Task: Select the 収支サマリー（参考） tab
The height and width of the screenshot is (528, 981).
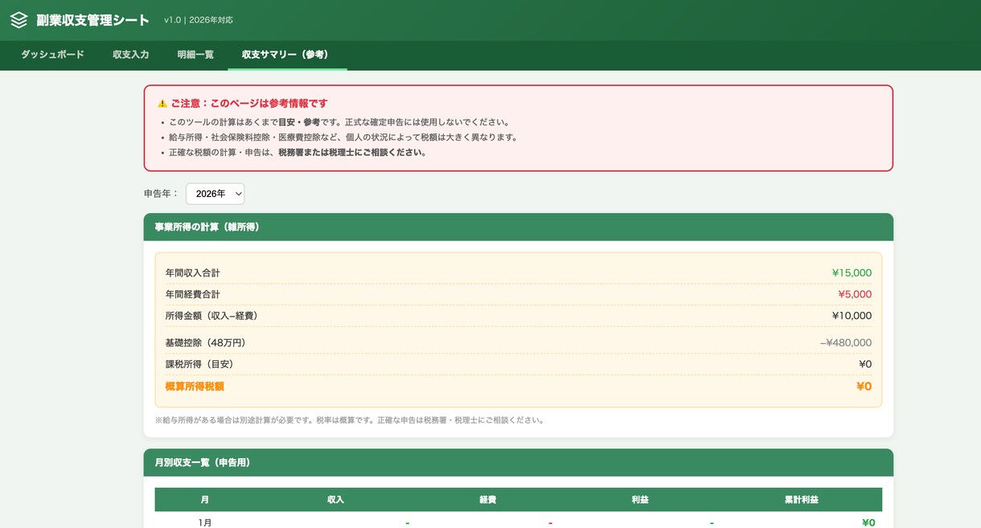Action: point(287,55)
